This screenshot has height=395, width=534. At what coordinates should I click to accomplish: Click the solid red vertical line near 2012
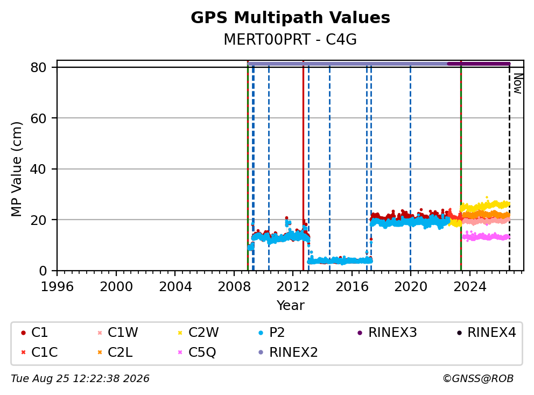pyautogui.click(x=303, y=167)
